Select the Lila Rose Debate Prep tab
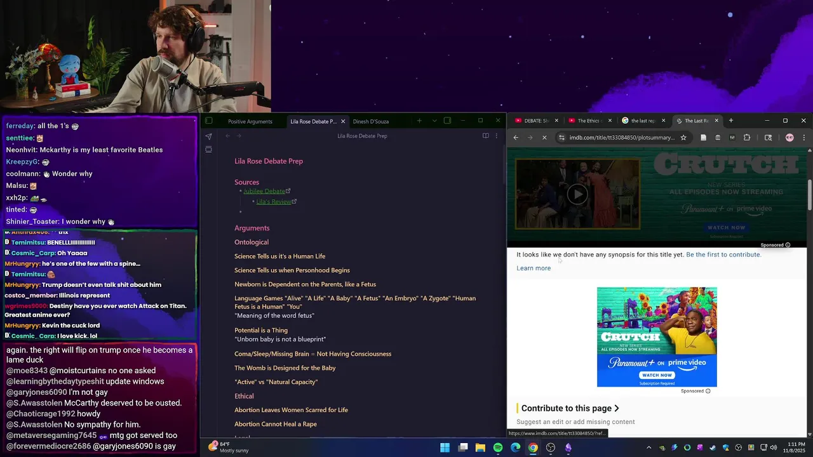The width and height of the screenshot is (813, 457). 313,121
